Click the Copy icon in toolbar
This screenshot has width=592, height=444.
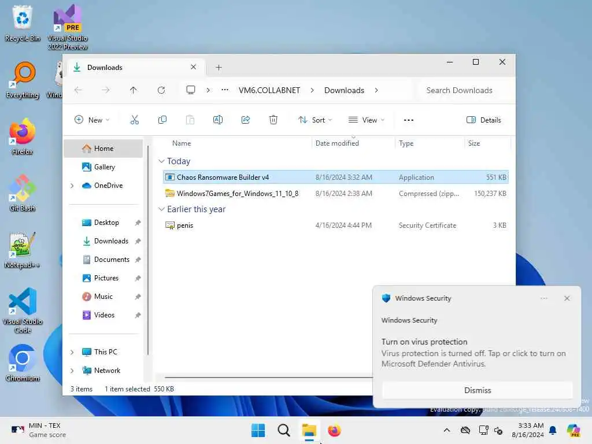coord(162,120)
